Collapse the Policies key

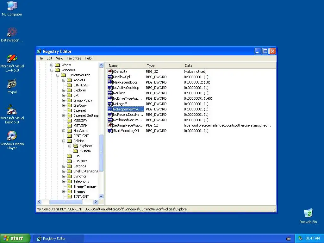click(64, 141)
